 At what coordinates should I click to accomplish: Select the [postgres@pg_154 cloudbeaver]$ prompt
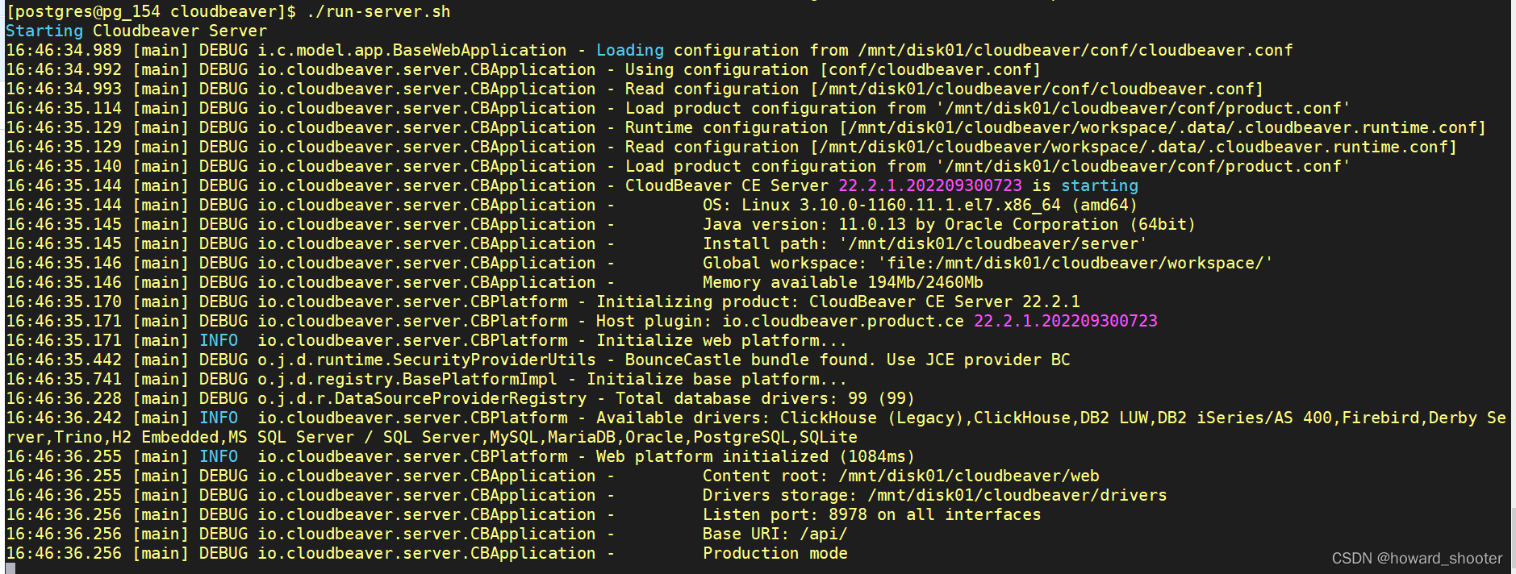[151, 12]
